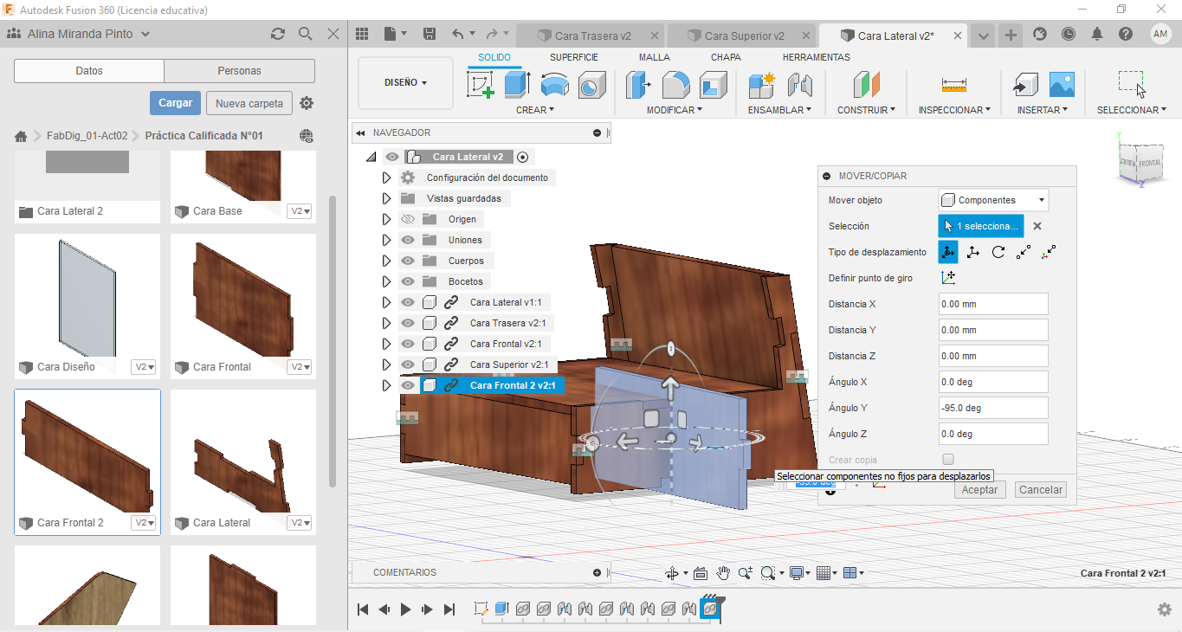The height and width of the screenshot is (632, 1182).
Task: Hide the Cara Trasera v2:1 component
Action: [408, 323]
